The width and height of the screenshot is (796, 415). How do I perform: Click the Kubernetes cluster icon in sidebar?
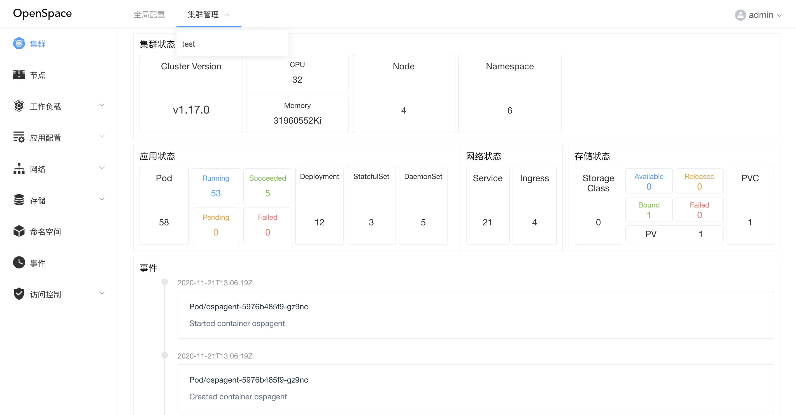pos(19,44)
